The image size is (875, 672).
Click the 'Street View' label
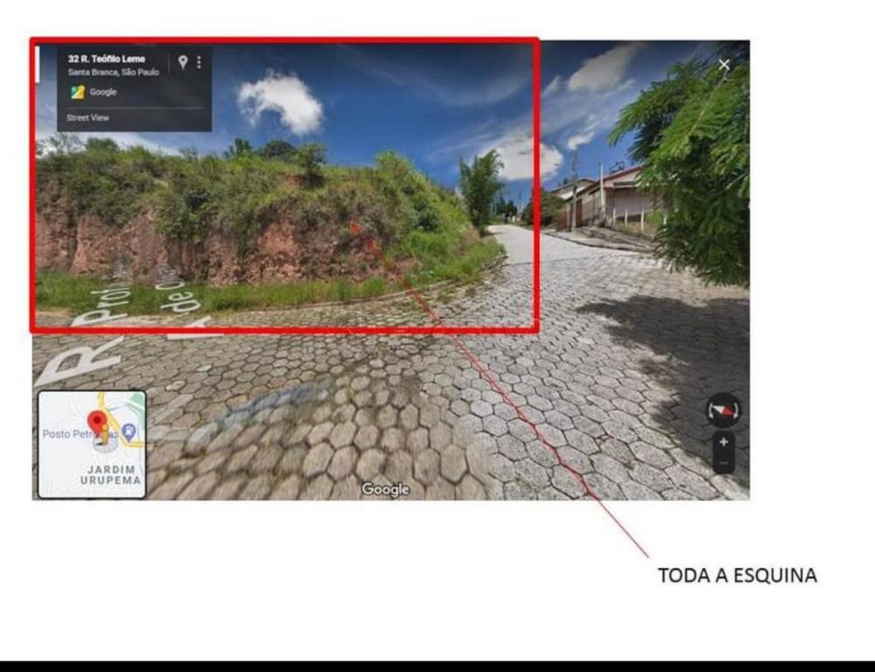pos(88,118)
